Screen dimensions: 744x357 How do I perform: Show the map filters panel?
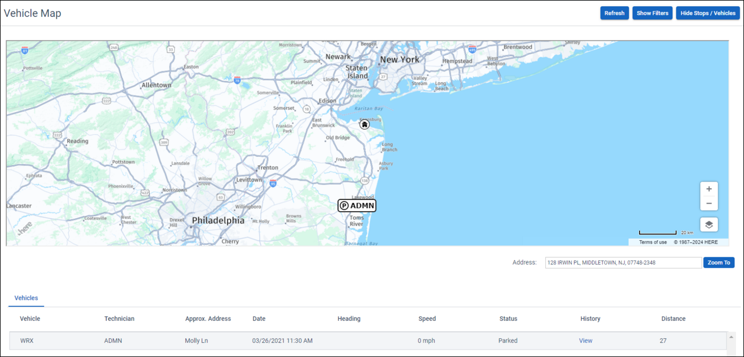coord(652,12)
